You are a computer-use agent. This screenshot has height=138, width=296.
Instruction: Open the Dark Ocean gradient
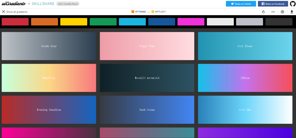click(x=147, y=110)
